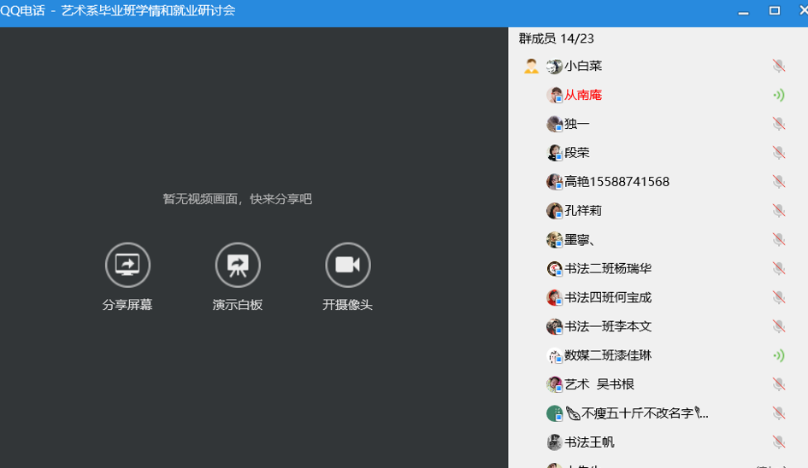Click 孔祥莉's avatar
This screenshot has height=468, width=808.
554,211
